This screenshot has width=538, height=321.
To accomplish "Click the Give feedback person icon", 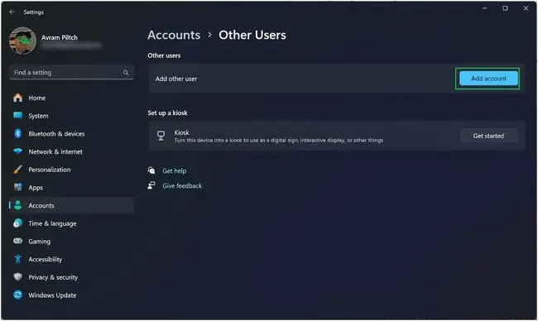I will click(x=151, y=185).
